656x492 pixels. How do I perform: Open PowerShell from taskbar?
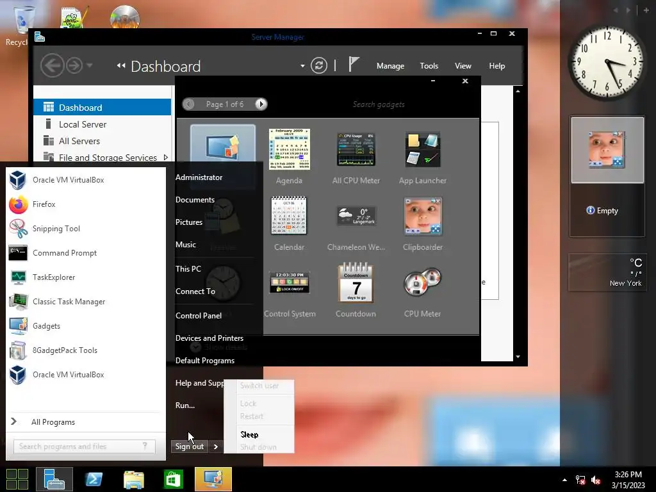coord(94,479)
